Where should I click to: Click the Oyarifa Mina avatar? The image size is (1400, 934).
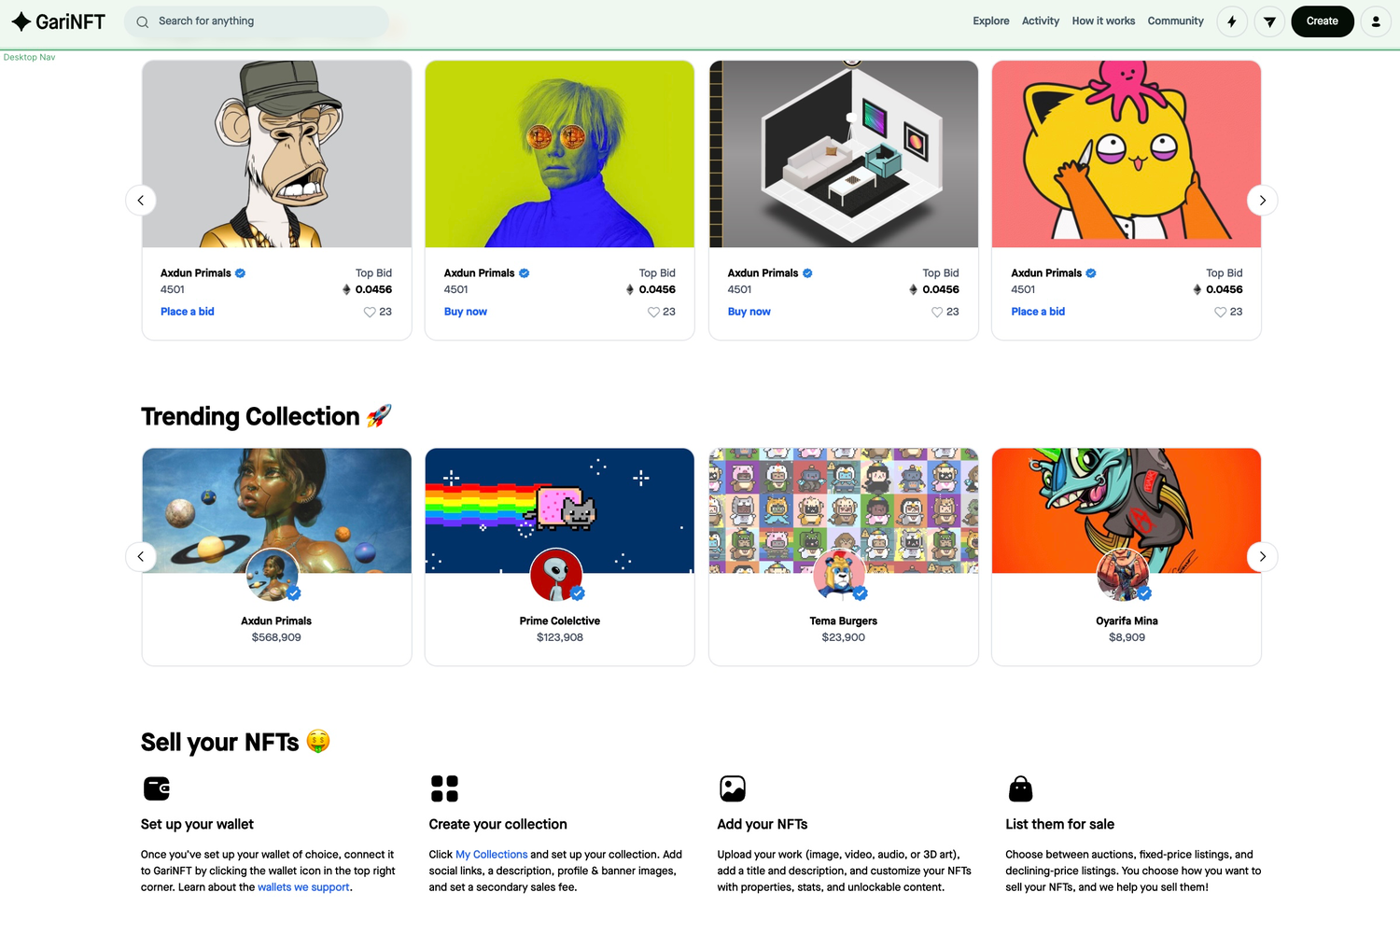pos(1123,575)
